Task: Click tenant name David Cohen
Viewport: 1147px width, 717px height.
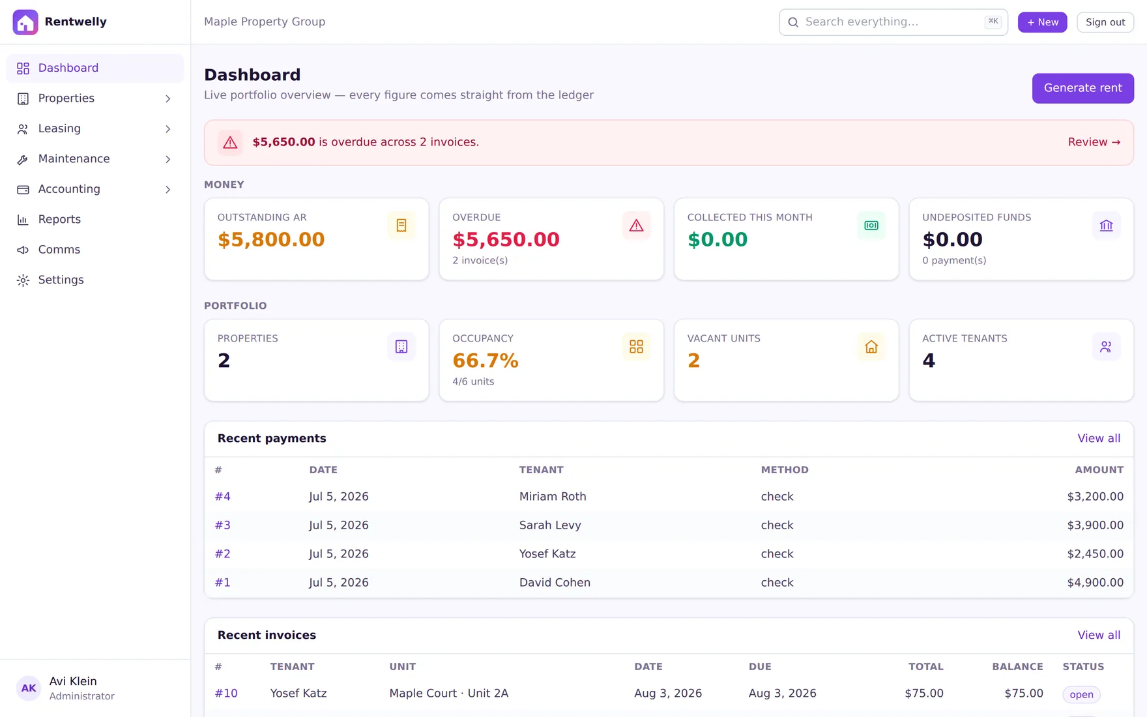Action: tap(555, 583)
